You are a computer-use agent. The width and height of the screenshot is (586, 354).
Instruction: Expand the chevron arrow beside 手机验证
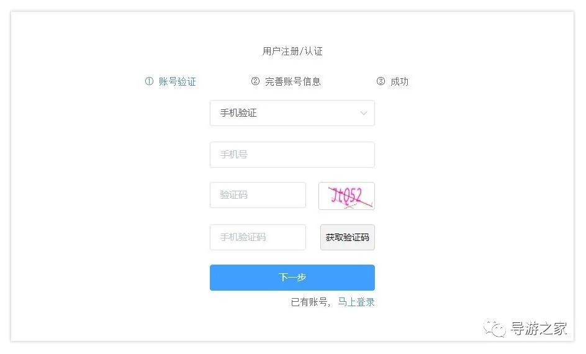[x=364, y=113]
